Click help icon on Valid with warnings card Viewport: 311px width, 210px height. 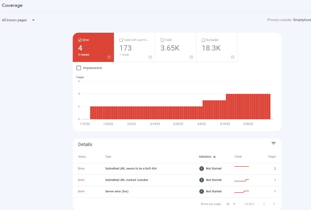(150, 57)
